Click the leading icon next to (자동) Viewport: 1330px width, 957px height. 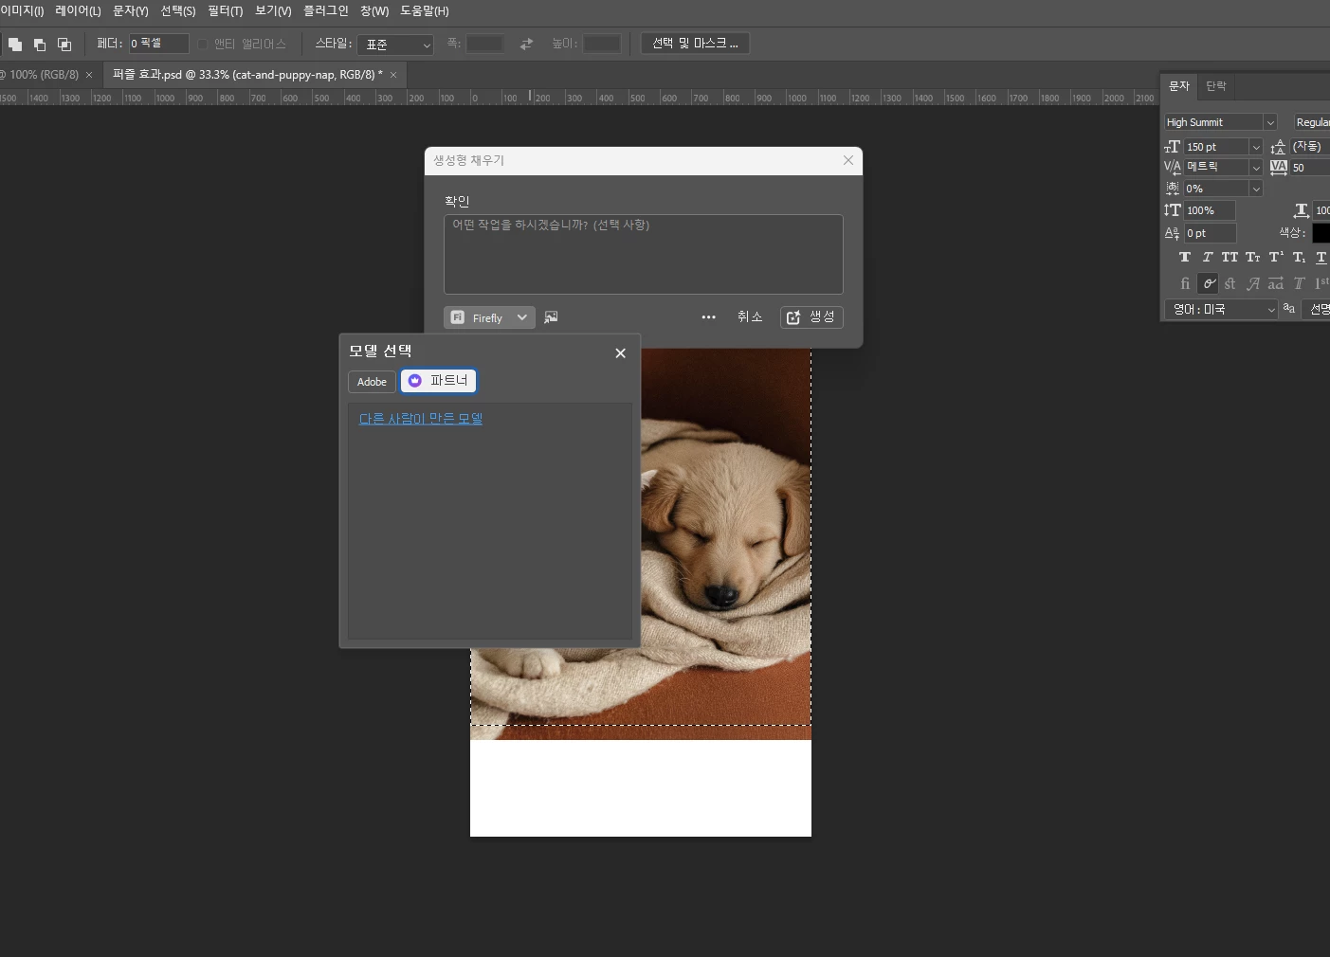[x=1278, y=147]
